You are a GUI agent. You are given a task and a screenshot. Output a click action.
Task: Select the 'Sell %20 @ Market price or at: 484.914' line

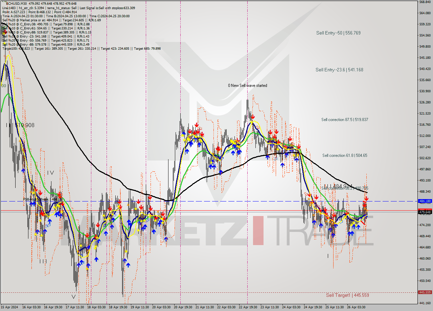(51, 20)
